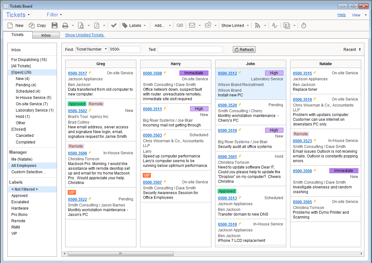Screen dimensions: 372x263
Task: Click the Save floppy disk icon
Action: point(55,26)
